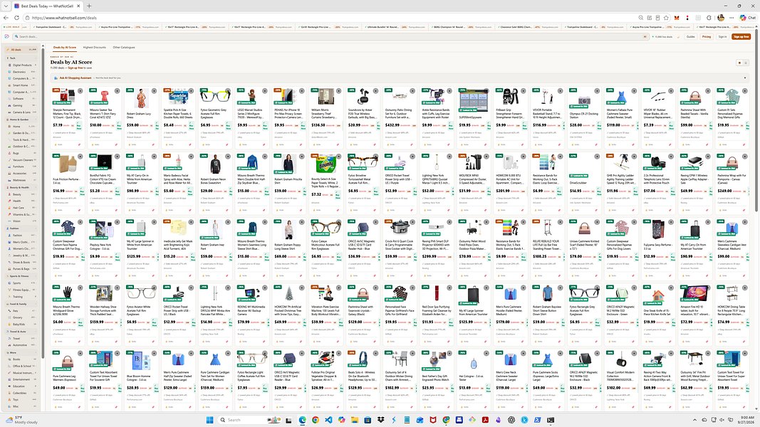Launch Visual Studio Code from taskbar
Screen dimensions: 760x427
[328, 420]
